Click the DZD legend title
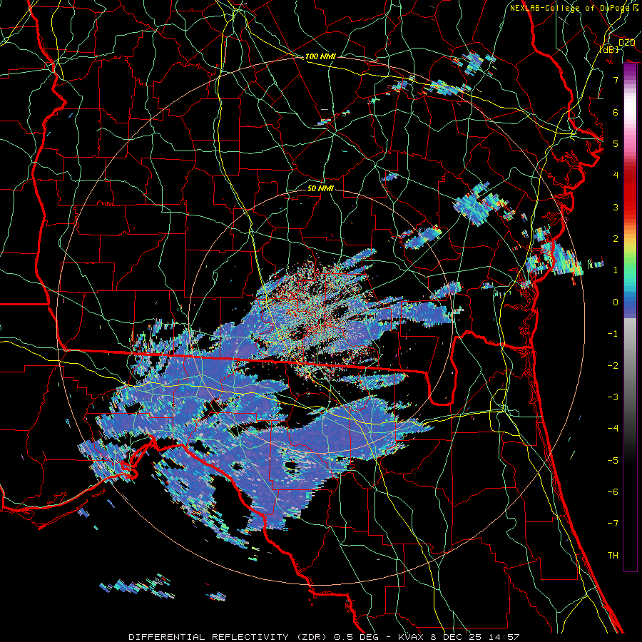The height and width of the screenshot is (642, 642). click(626, 43)
